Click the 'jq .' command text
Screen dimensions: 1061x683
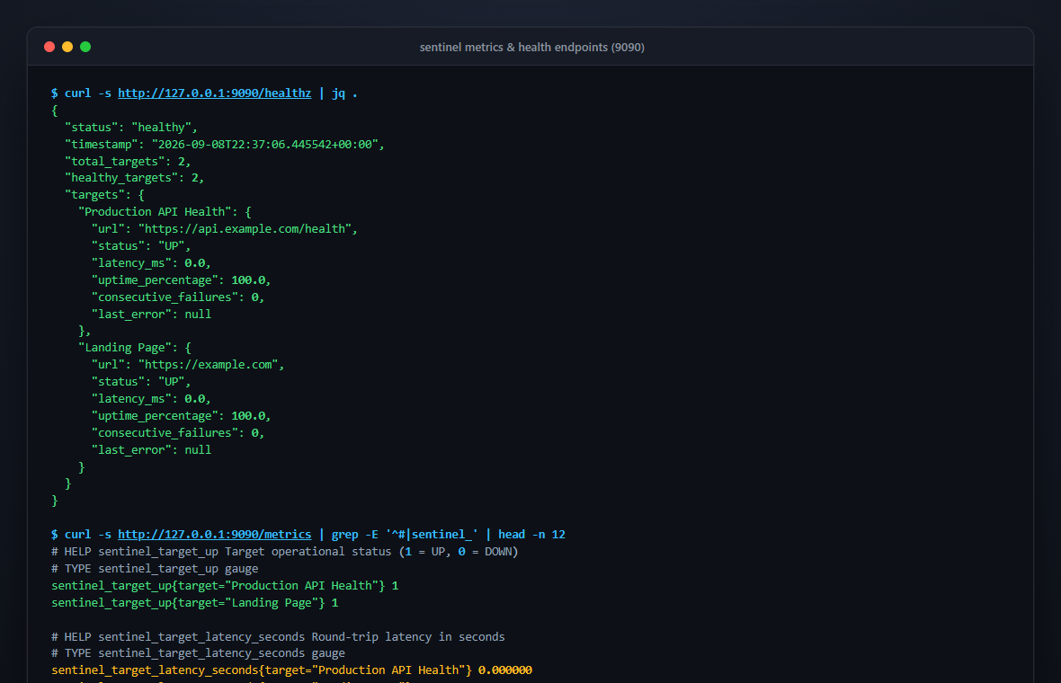(x=344, y=93)
